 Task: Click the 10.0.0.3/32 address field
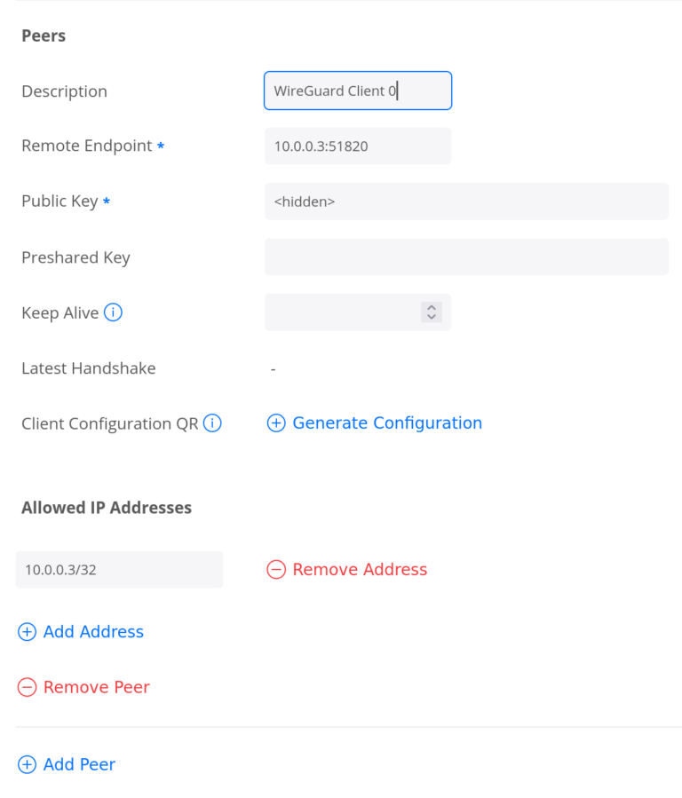click(119, 569)
